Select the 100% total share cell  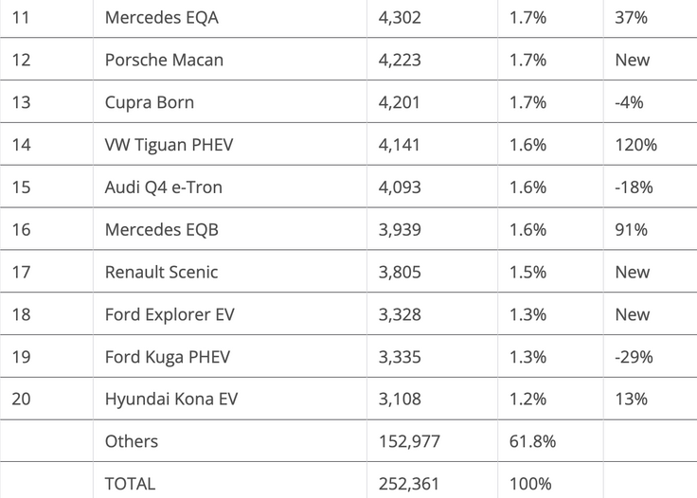529,484
